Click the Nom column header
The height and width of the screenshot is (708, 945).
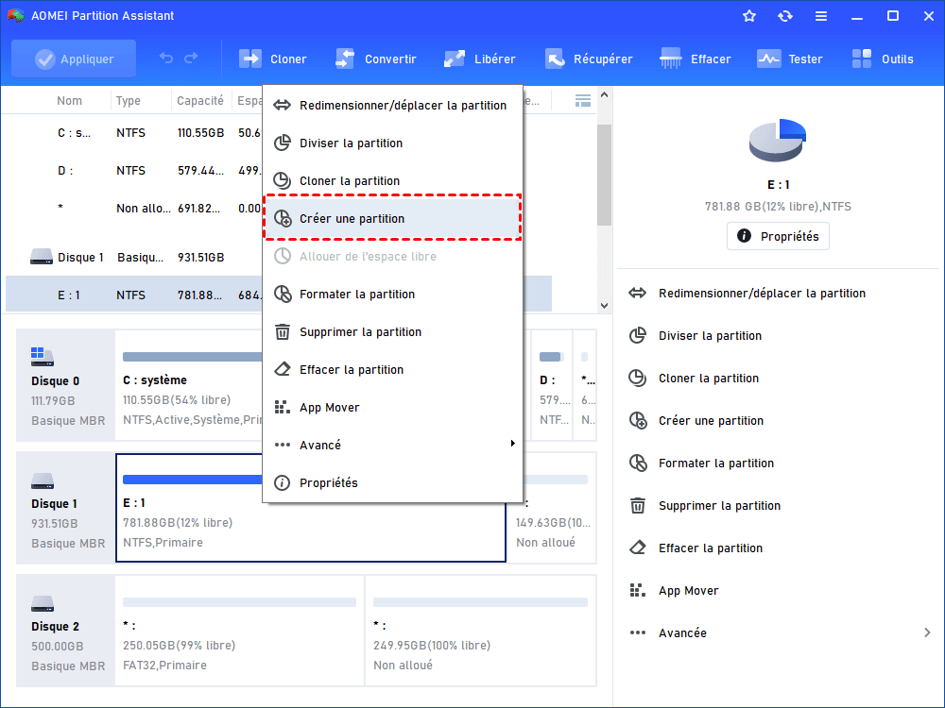[x=69, y=101]
